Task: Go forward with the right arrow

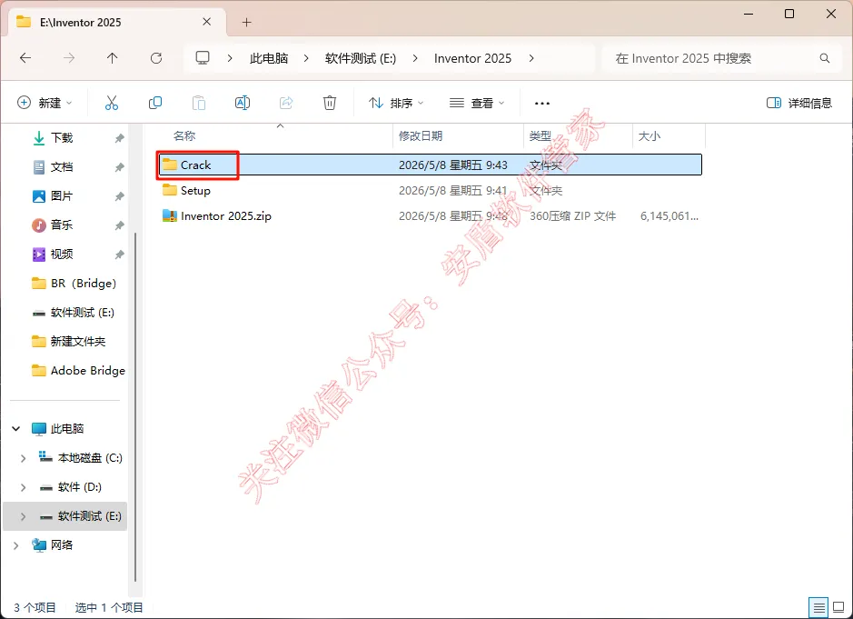Action: click(69, 58)
